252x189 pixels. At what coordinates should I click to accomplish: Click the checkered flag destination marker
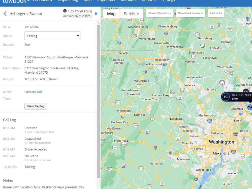click(249, 107)
